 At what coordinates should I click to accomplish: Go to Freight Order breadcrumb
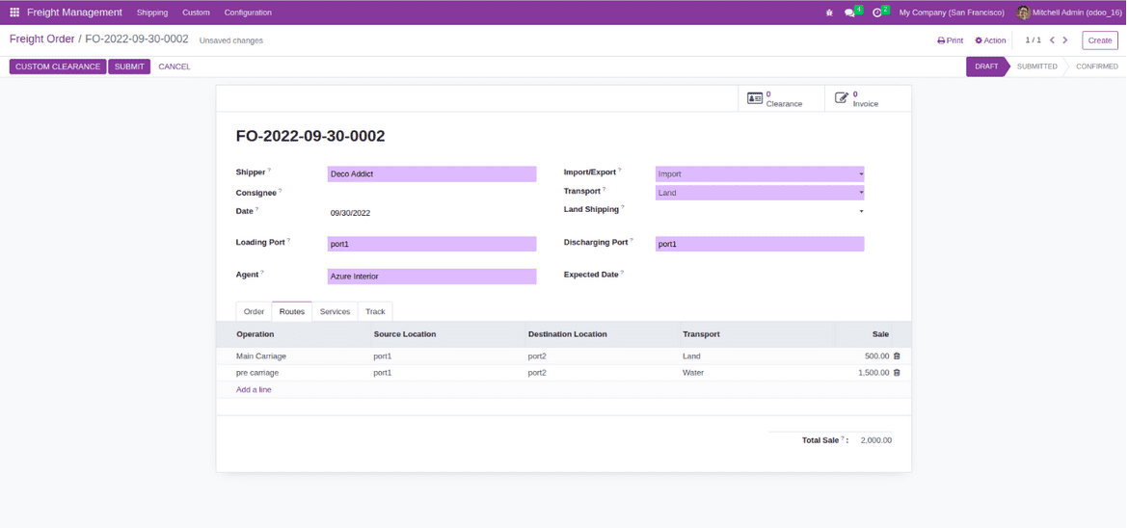41,39
